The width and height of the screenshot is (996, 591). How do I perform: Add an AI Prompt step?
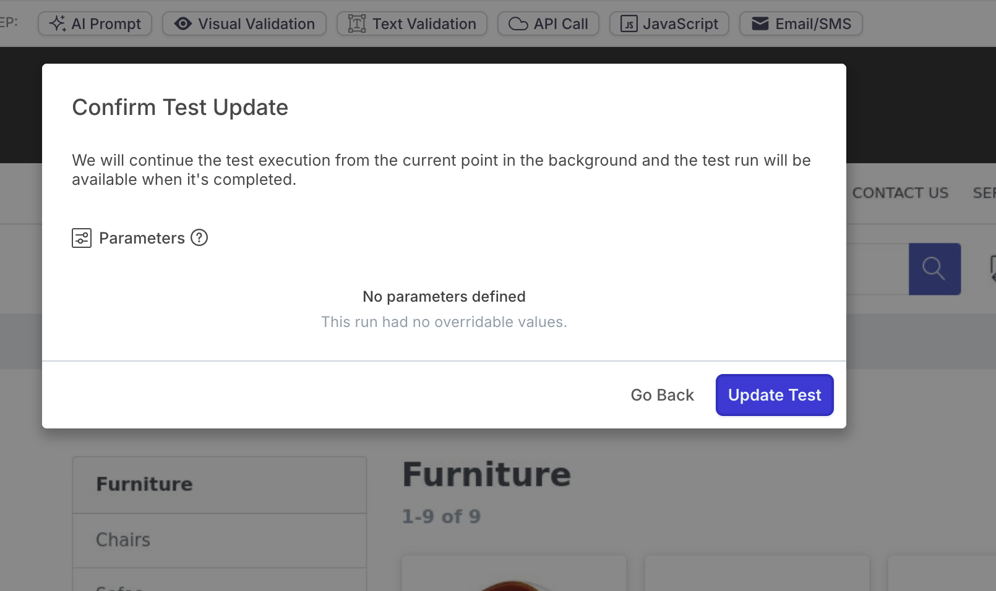[x=95, y=24]
